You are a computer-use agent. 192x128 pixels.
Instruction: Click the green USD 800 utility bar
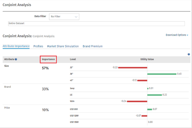150,109
